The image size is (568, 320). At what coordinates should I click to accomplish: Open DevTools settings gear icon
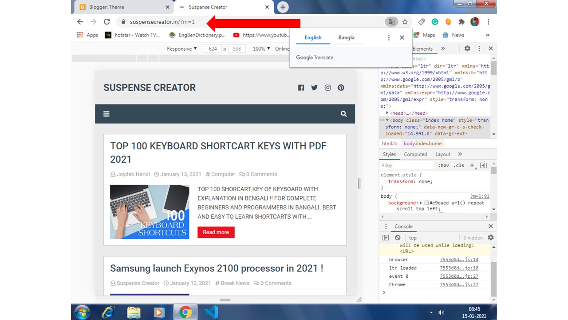coord(467,48)
